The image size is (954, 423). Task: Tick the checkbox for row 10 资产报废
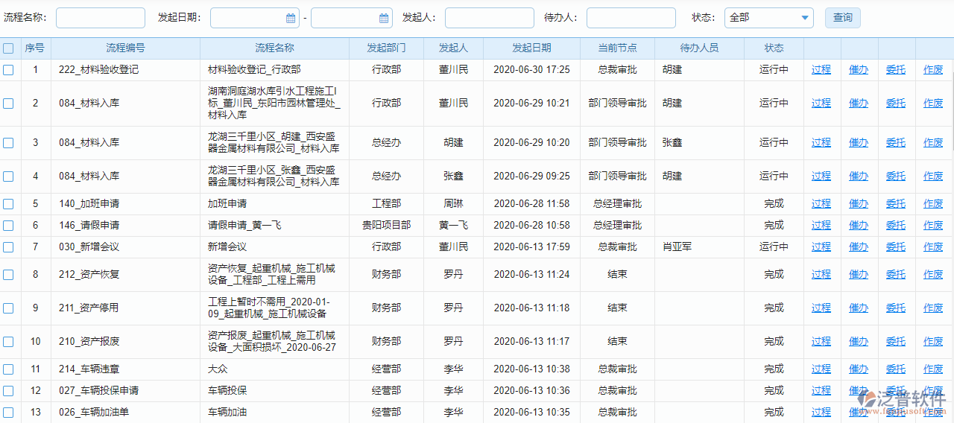8,342
